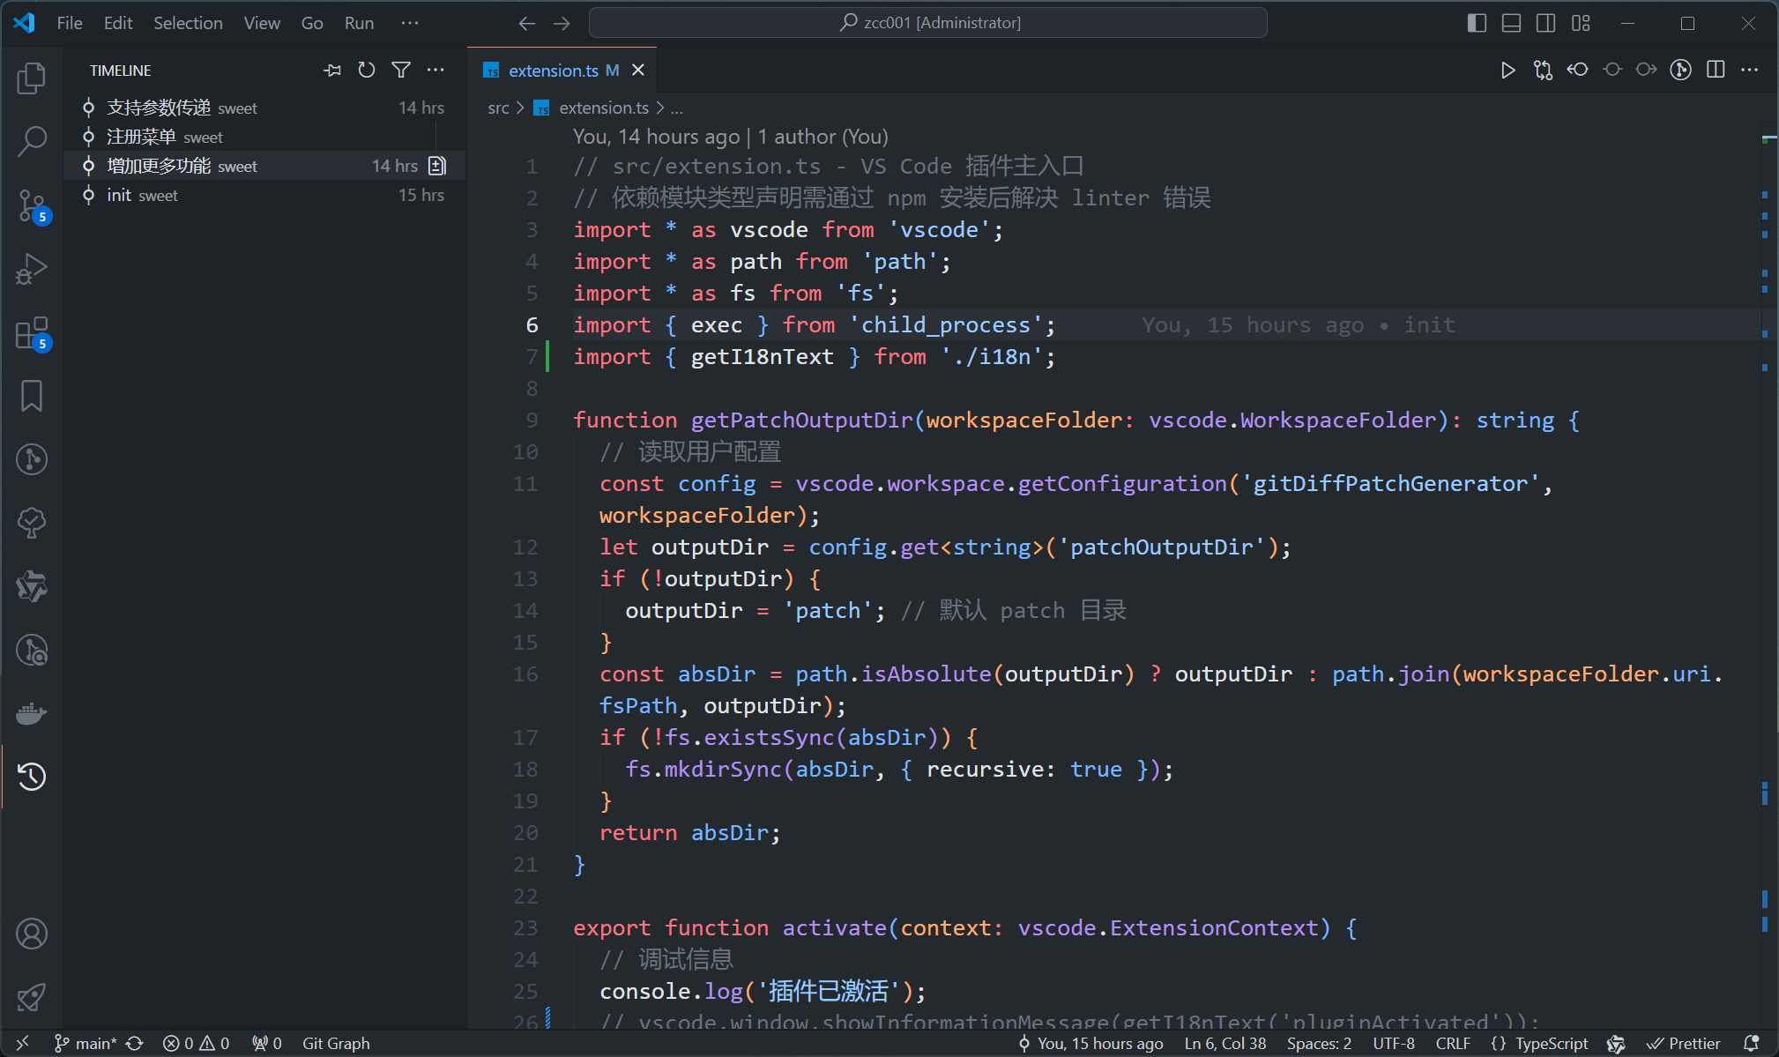Open the Explorer view in activity bar

[32, 78]
